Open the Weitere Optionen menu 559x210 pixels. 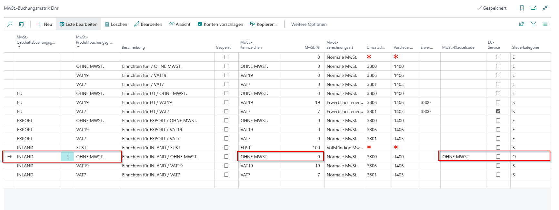point(309,24)
